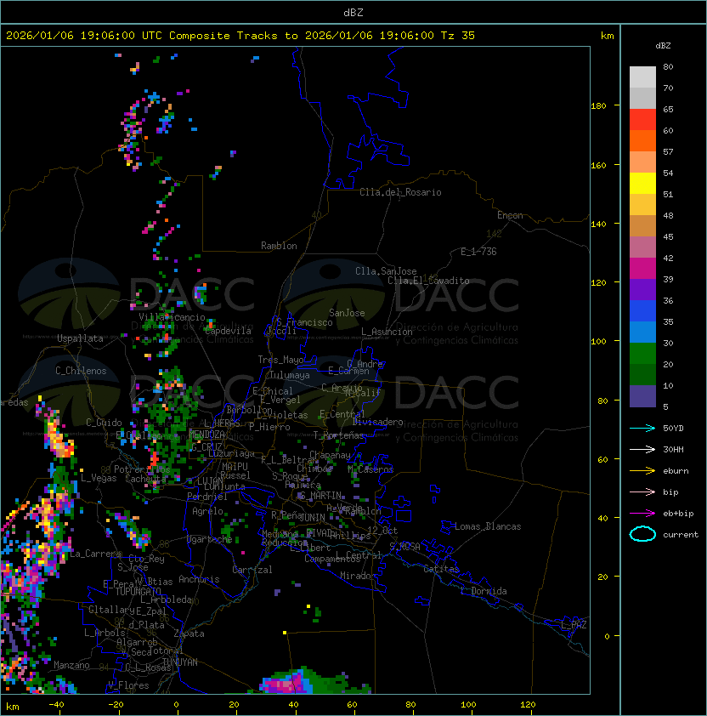Click the 'S_MARTIN' city label
This screenshot has width=707, height=716.
321,496
